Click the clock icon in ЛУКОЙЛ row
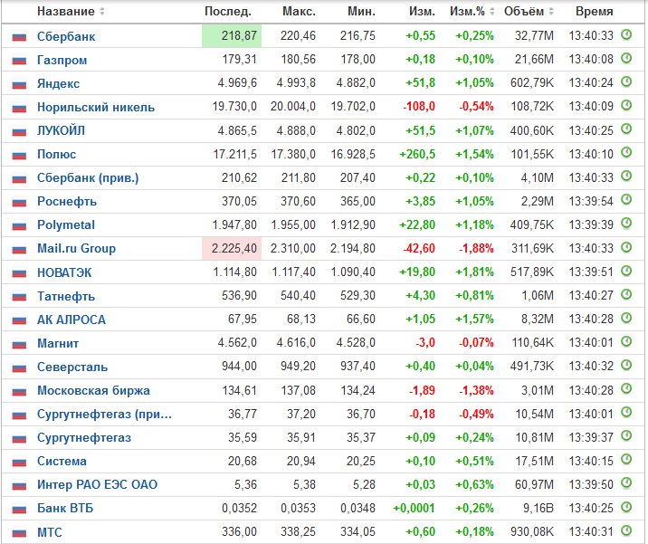 pyautogui.click(x=626, y=129)
